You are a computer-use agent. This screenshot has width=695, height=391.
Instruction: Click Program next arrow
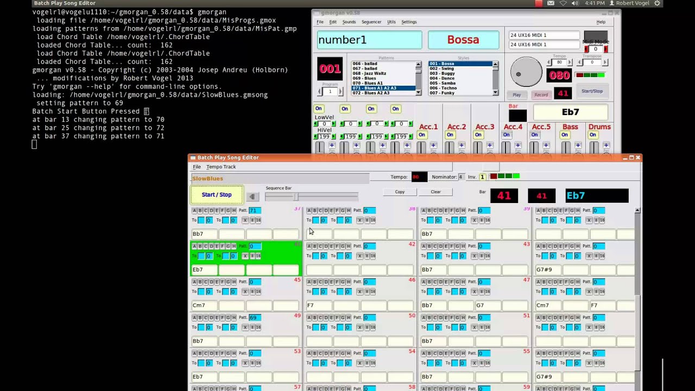[x=340, y=92]
